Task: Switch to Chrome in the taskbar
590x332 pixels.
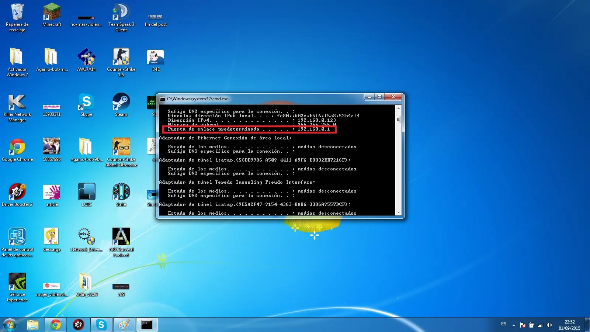Action: pyautogui.click(x=56, y=325)
